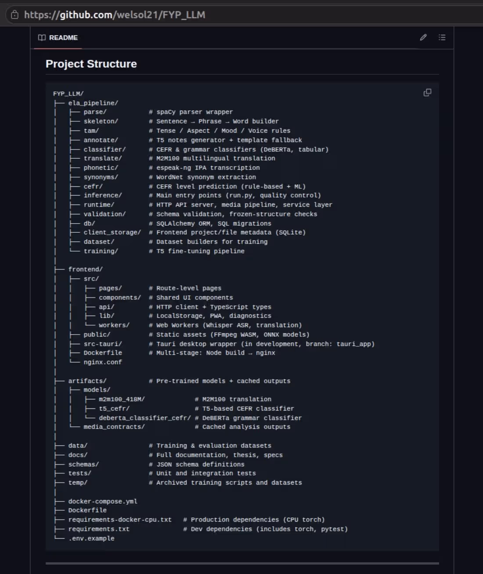This screenshot has width=483, height=574.
Task: Click the lock icon in the address bar
Action: click(x=14, y=15)
